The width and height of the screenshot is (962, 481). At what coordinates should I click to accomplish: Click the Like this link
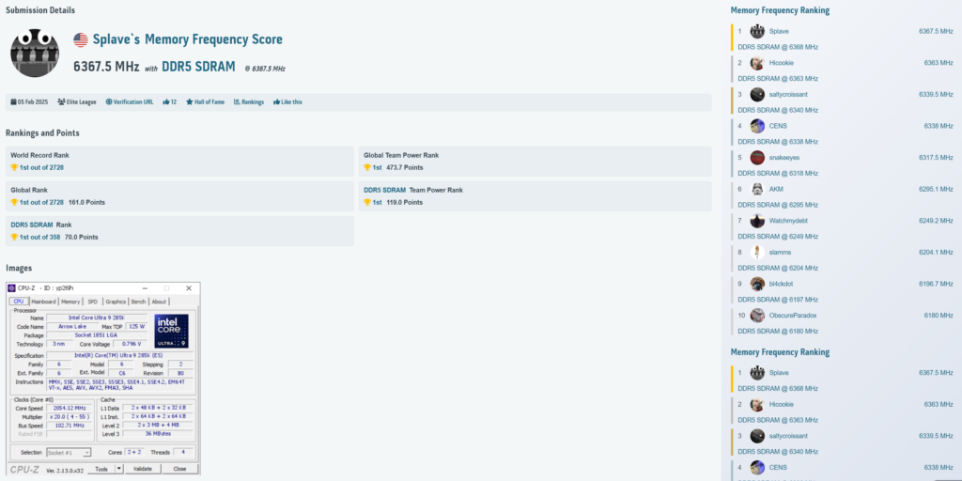tap(292, 102)
